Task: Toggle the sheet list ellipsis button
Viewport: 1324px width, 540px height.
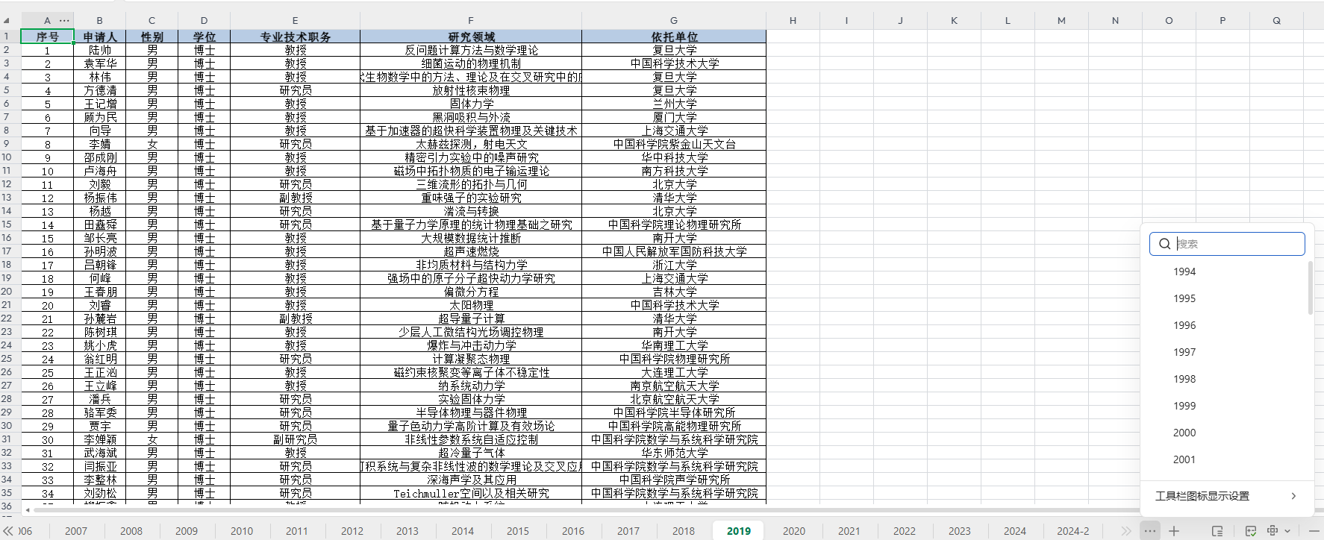Action: (1150, 531)
